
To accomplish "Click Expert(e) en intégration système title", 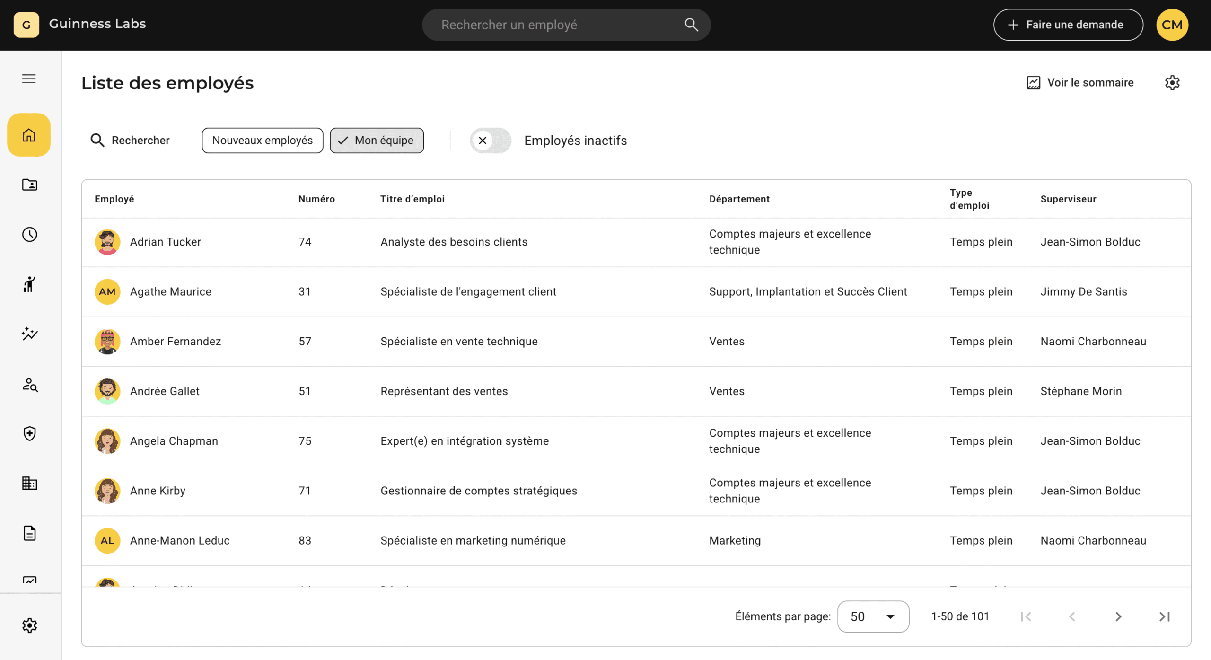I will pyautogui.click(x=465, y=441).
